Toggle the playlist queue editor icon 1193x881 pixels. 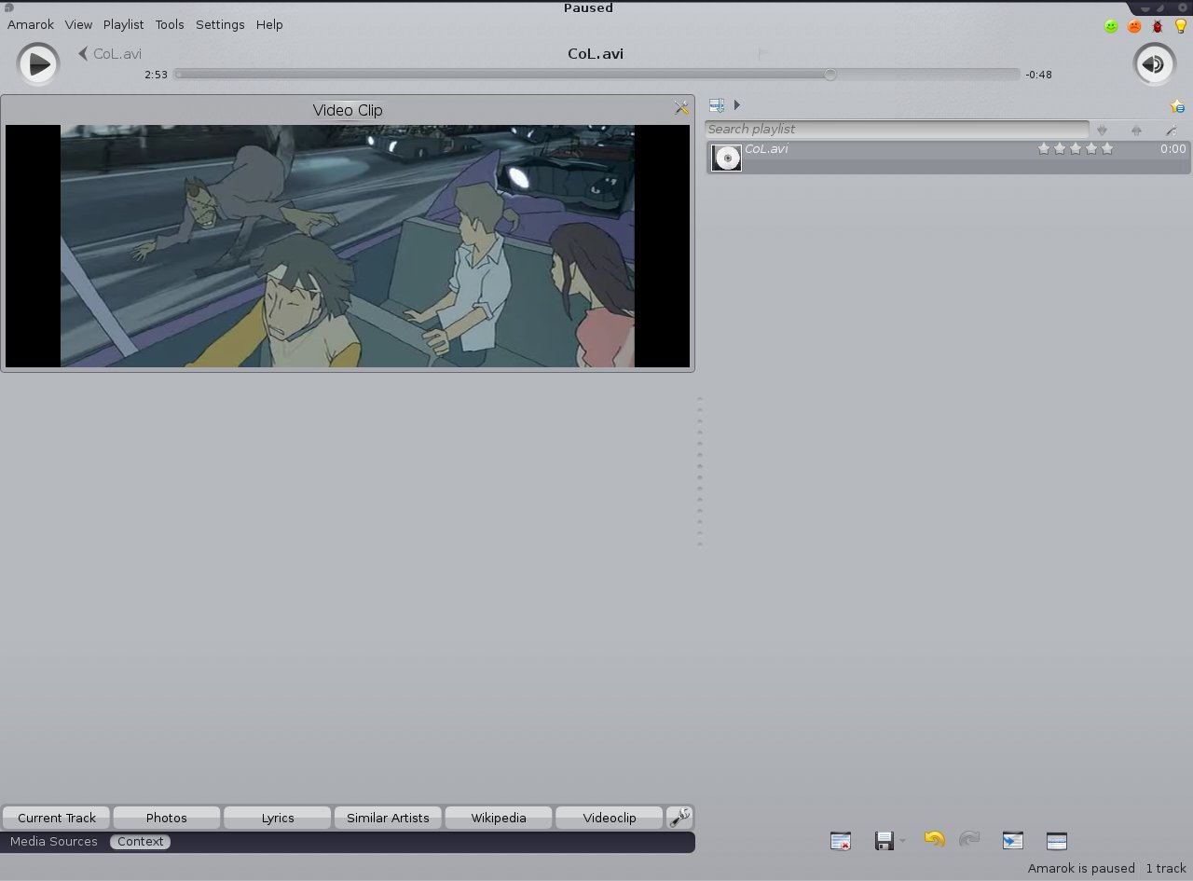pos(1056,841)
